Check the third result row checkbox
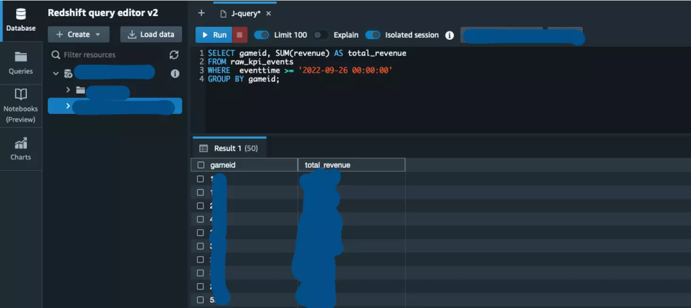This screenshot has height=308, width=691. click(200, 206)
